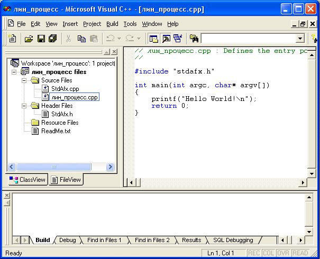Open the Help menu

point(173,24)
